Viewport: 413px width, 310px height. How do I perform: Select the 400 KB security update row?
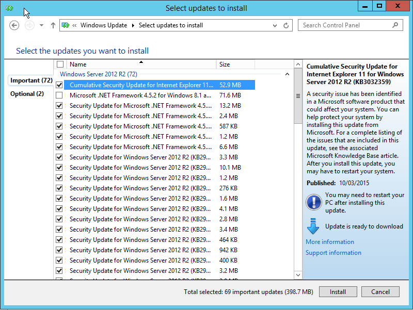pos(160,260)
